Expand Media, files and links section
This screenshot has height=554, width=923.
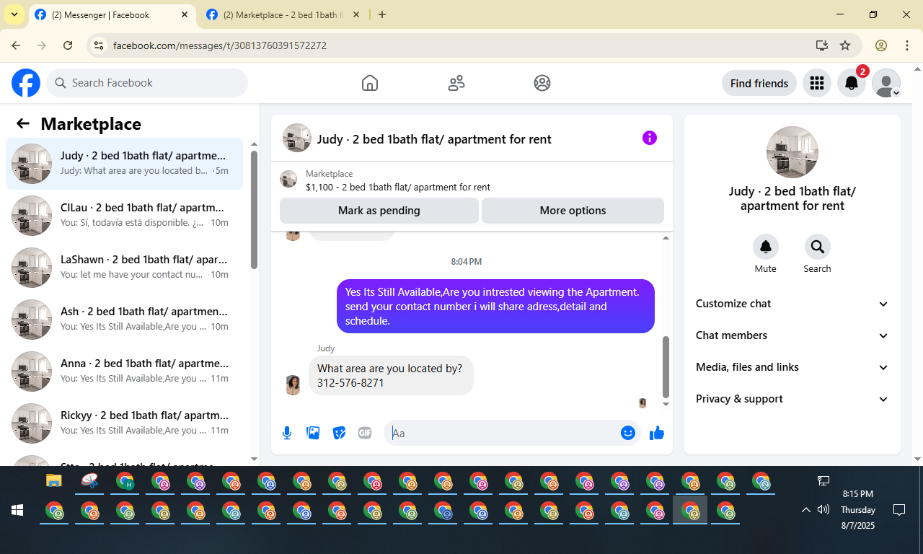click(792, 367)
